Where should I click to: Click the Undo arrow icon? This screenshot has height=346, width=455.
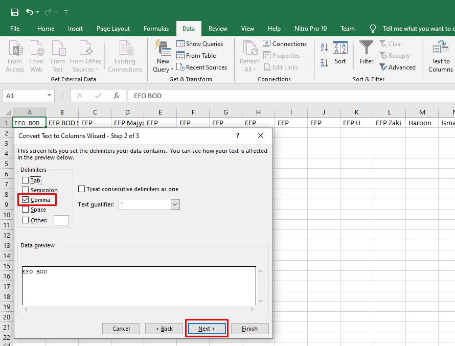pyautogui.click(x=29, y=12)
